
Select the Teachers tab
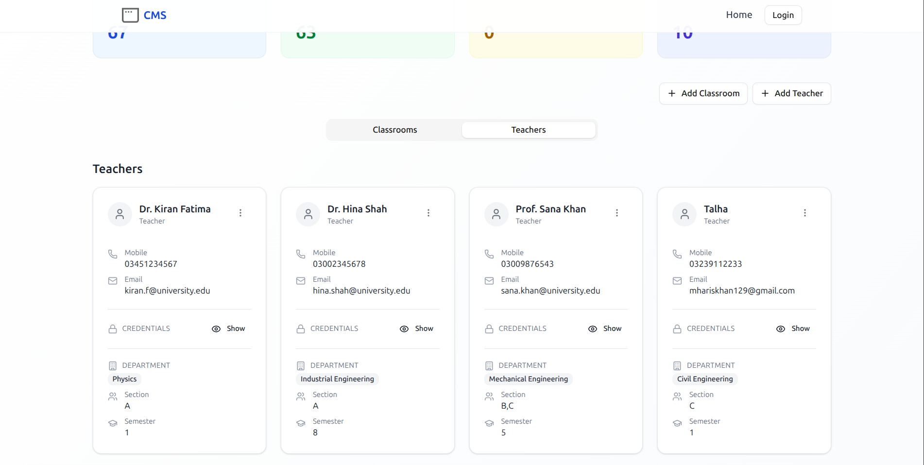(529, 130)
